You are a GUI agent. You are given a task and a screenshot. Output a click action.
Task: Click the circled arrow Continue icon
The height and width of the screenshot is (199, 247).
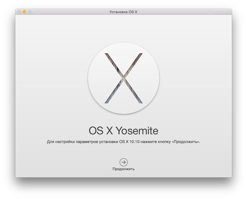point(123,162)
